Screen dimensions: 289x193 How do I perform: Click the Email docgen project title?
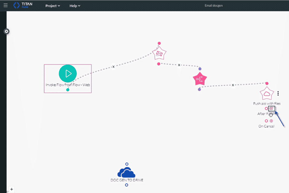(x=214, y=6)
